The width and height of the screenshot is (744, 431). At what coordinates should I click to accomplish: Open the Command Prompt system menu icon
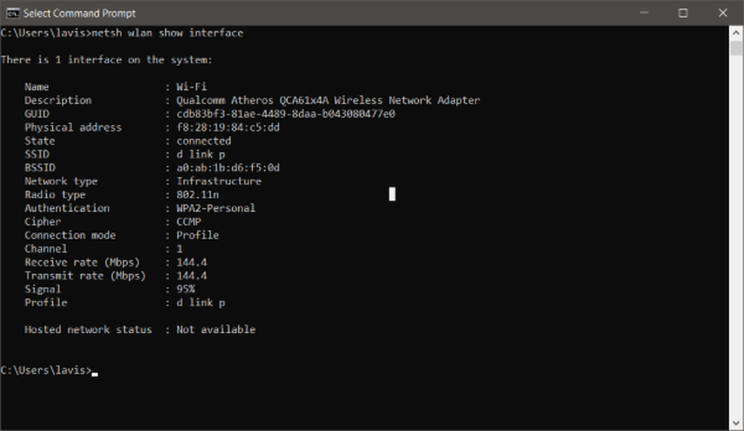tap(13, 13)
